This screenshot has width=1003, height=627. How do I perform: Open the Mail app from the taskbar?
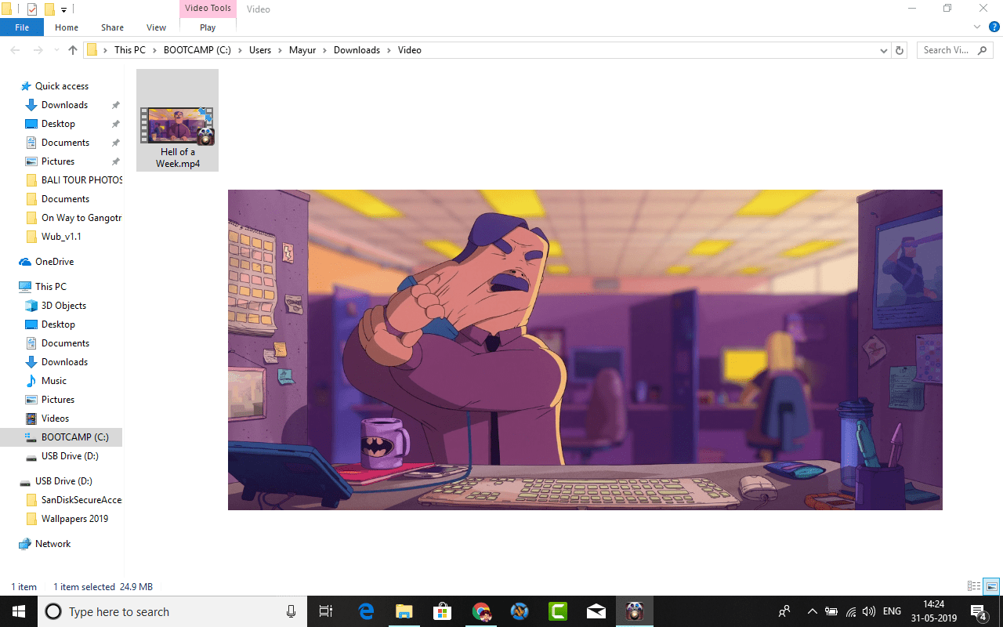point(596,611)
